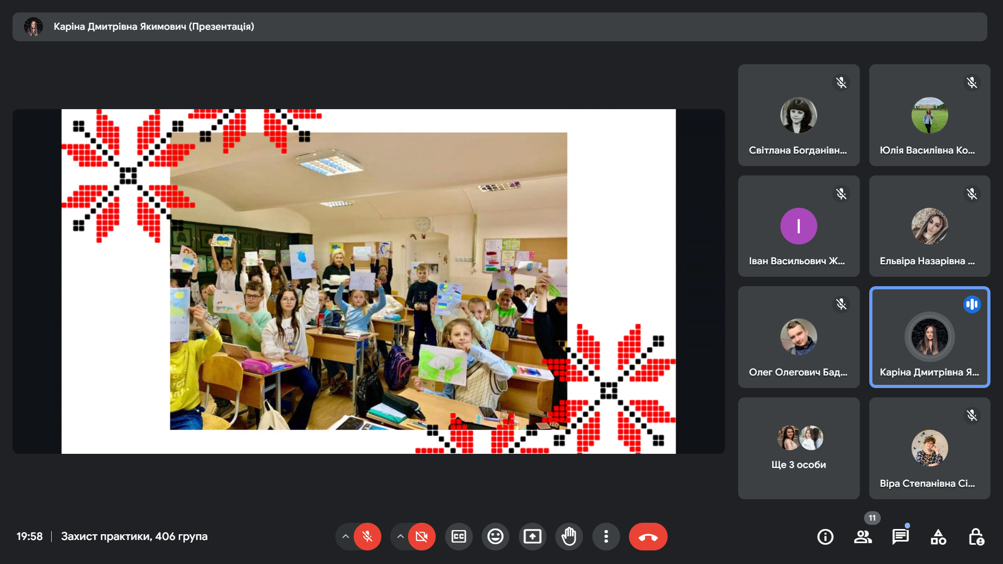The width and height of the screenshot is (1003, 564).
Task: Click muted mic icon on Олег tile
Action: point(841,304)
